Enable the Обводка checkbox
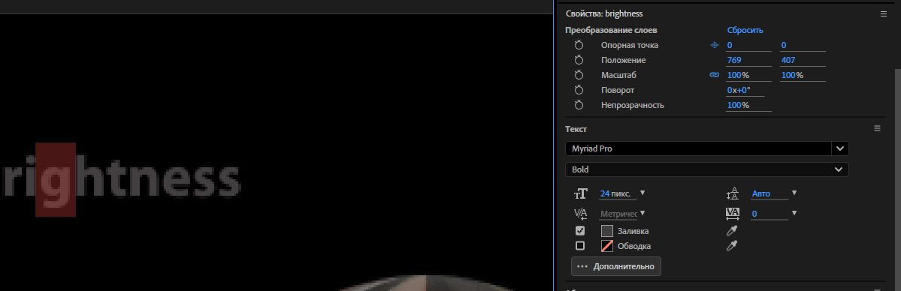This screenshot has height=291, width=901. [580, 246]
